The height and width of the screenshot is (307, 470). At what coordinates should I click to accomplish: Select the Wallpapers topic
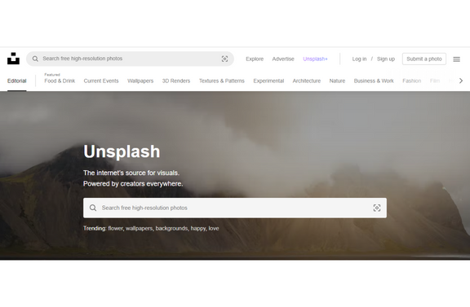140,81
